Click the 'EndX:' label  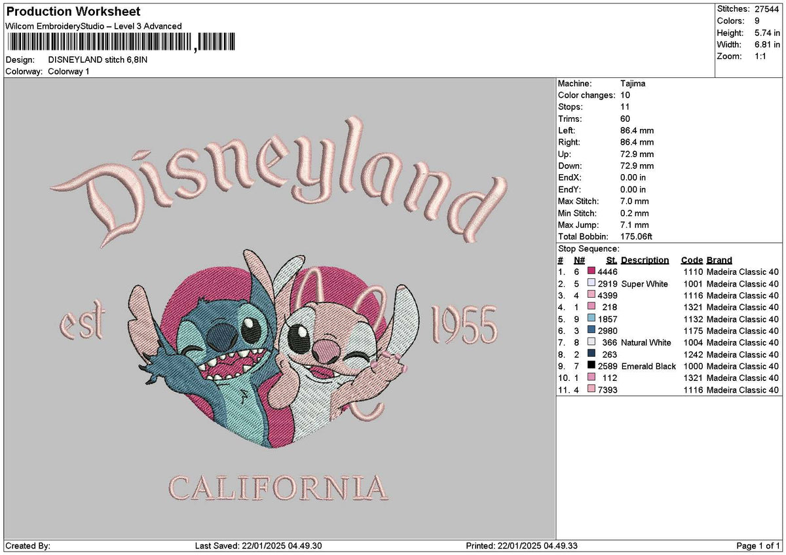[x=569, y=178]
